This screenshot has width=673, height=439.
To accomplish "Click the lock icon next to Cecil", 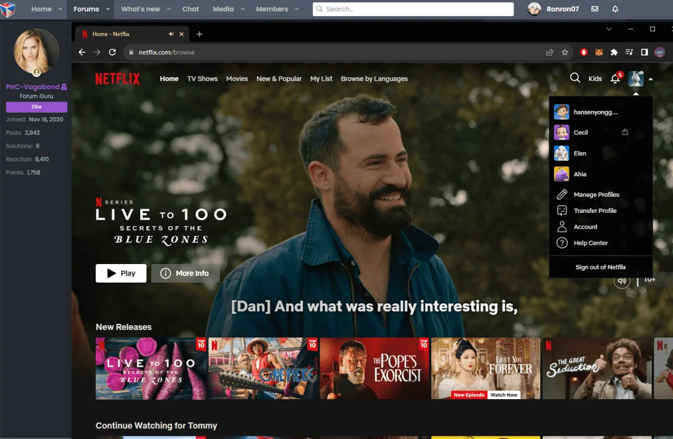I will (x=625, y=132).
